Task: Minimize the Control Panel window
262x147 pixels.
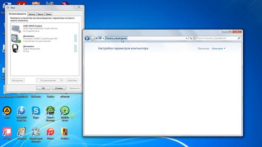Action: 225,31
